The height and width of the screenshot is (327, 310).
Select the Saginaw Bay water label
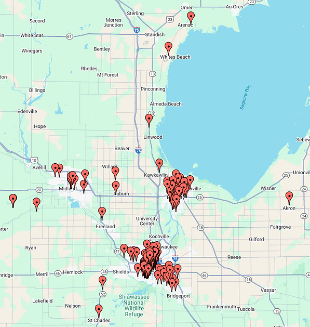pos(245,97)
